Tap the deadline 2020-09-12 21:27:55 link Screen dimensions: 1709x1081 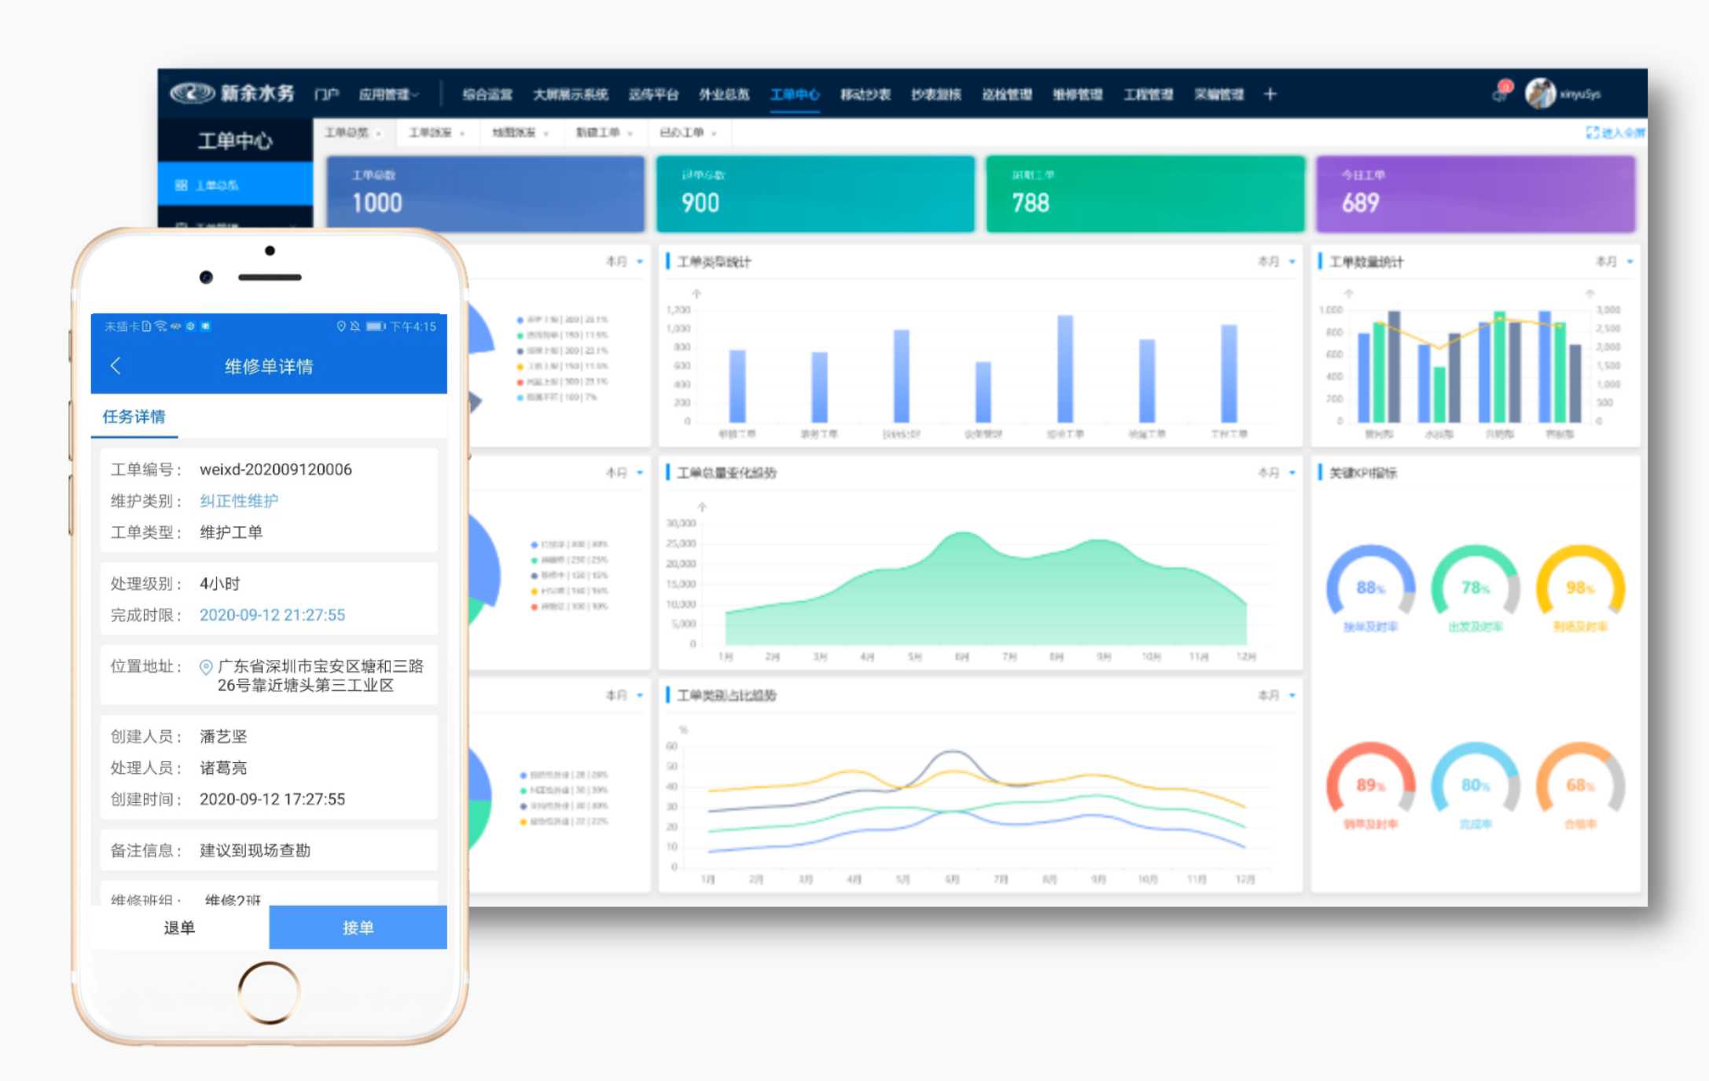(272, 615)
